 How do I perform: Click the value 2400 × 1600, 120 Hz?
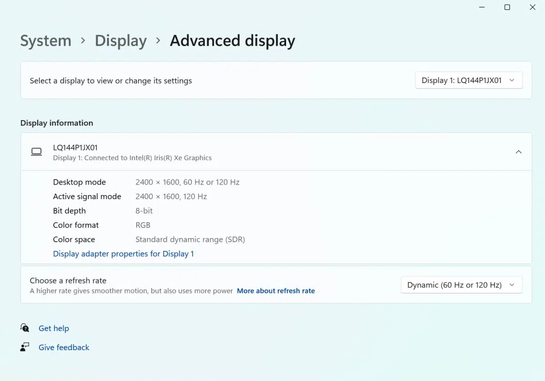(x=171, y=196)
